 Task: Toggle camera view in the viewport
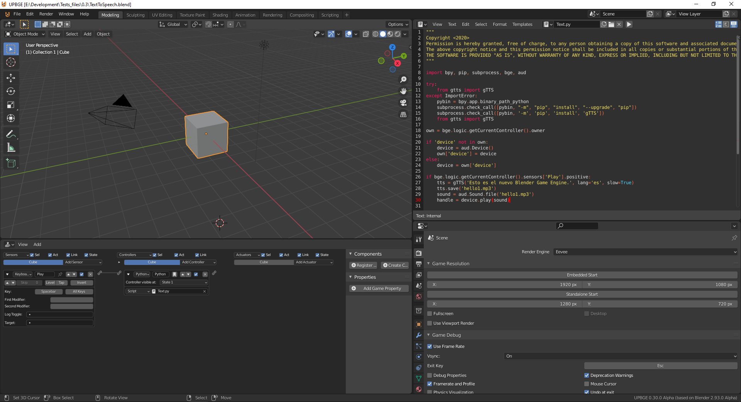coord(403,103)
